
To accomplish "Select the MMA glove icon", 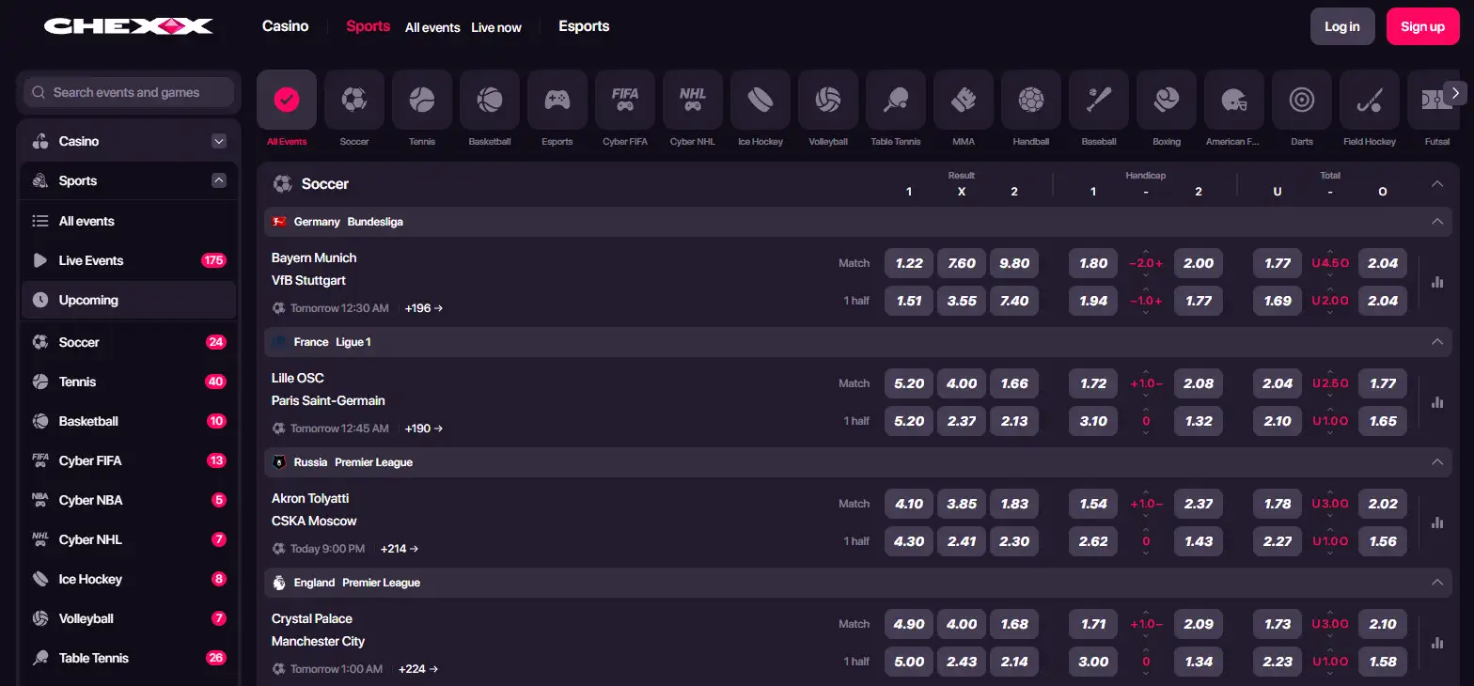I will pos(964,100).
